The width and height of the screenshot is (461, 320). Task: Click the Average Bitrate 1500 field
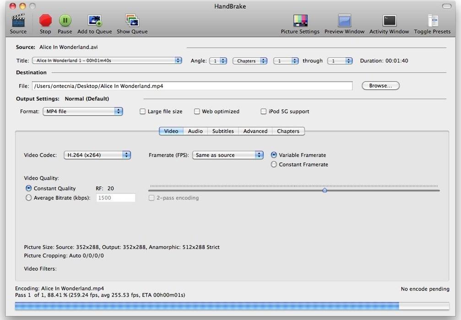[x=116, y=198]
